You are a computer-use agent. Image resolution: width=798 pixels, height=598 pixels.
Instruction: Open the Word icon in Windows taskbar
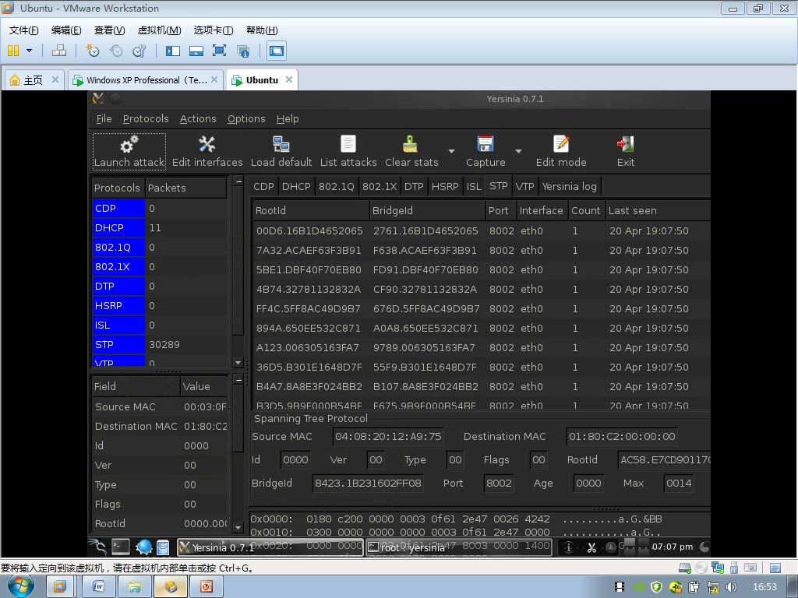point(98,587)
